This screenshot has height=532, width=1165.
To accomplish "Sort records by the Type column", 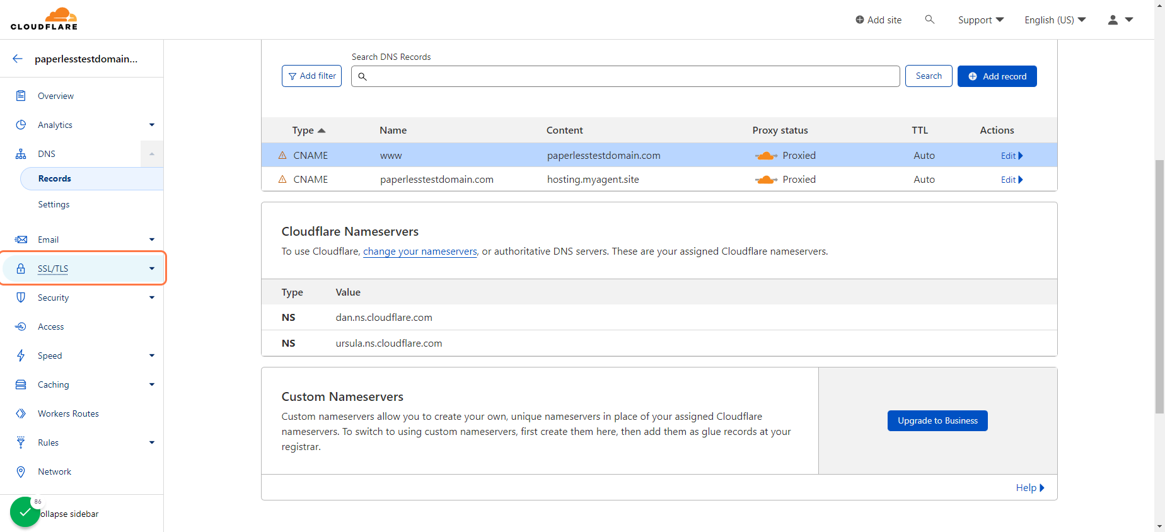I will (308, 130).
